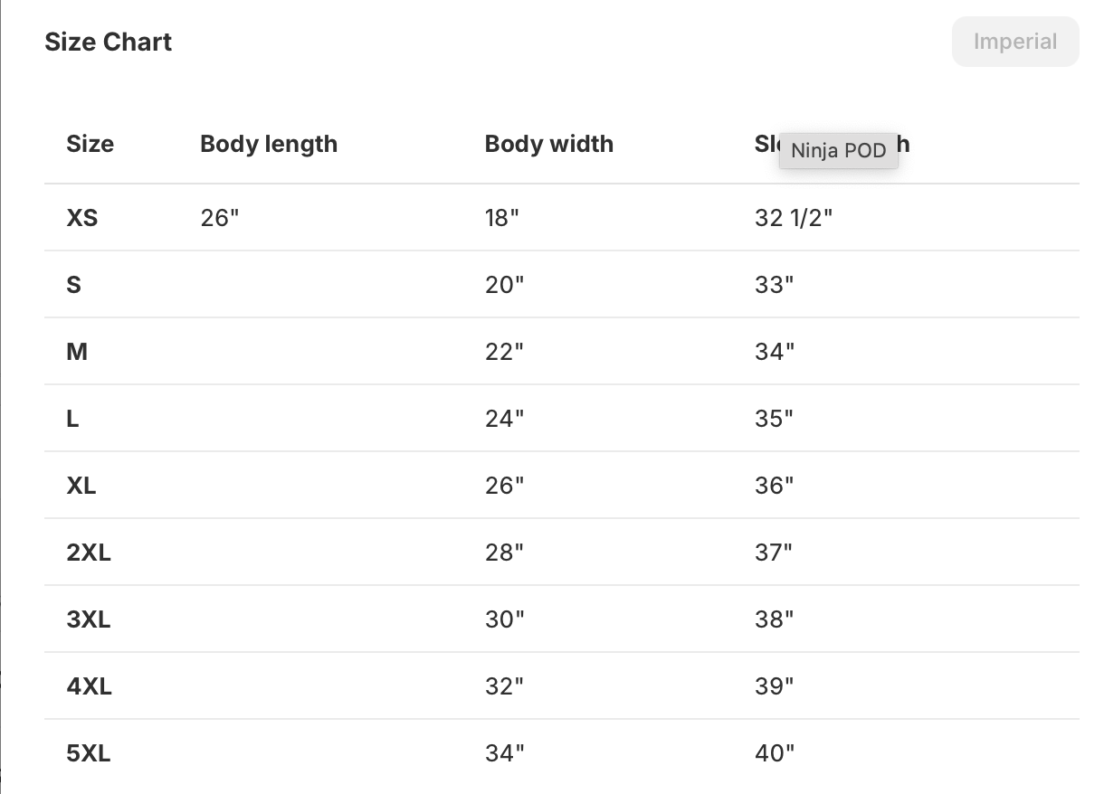Select the Size column header
Viewport: 1104px width, 794px height.
[90, 144]
